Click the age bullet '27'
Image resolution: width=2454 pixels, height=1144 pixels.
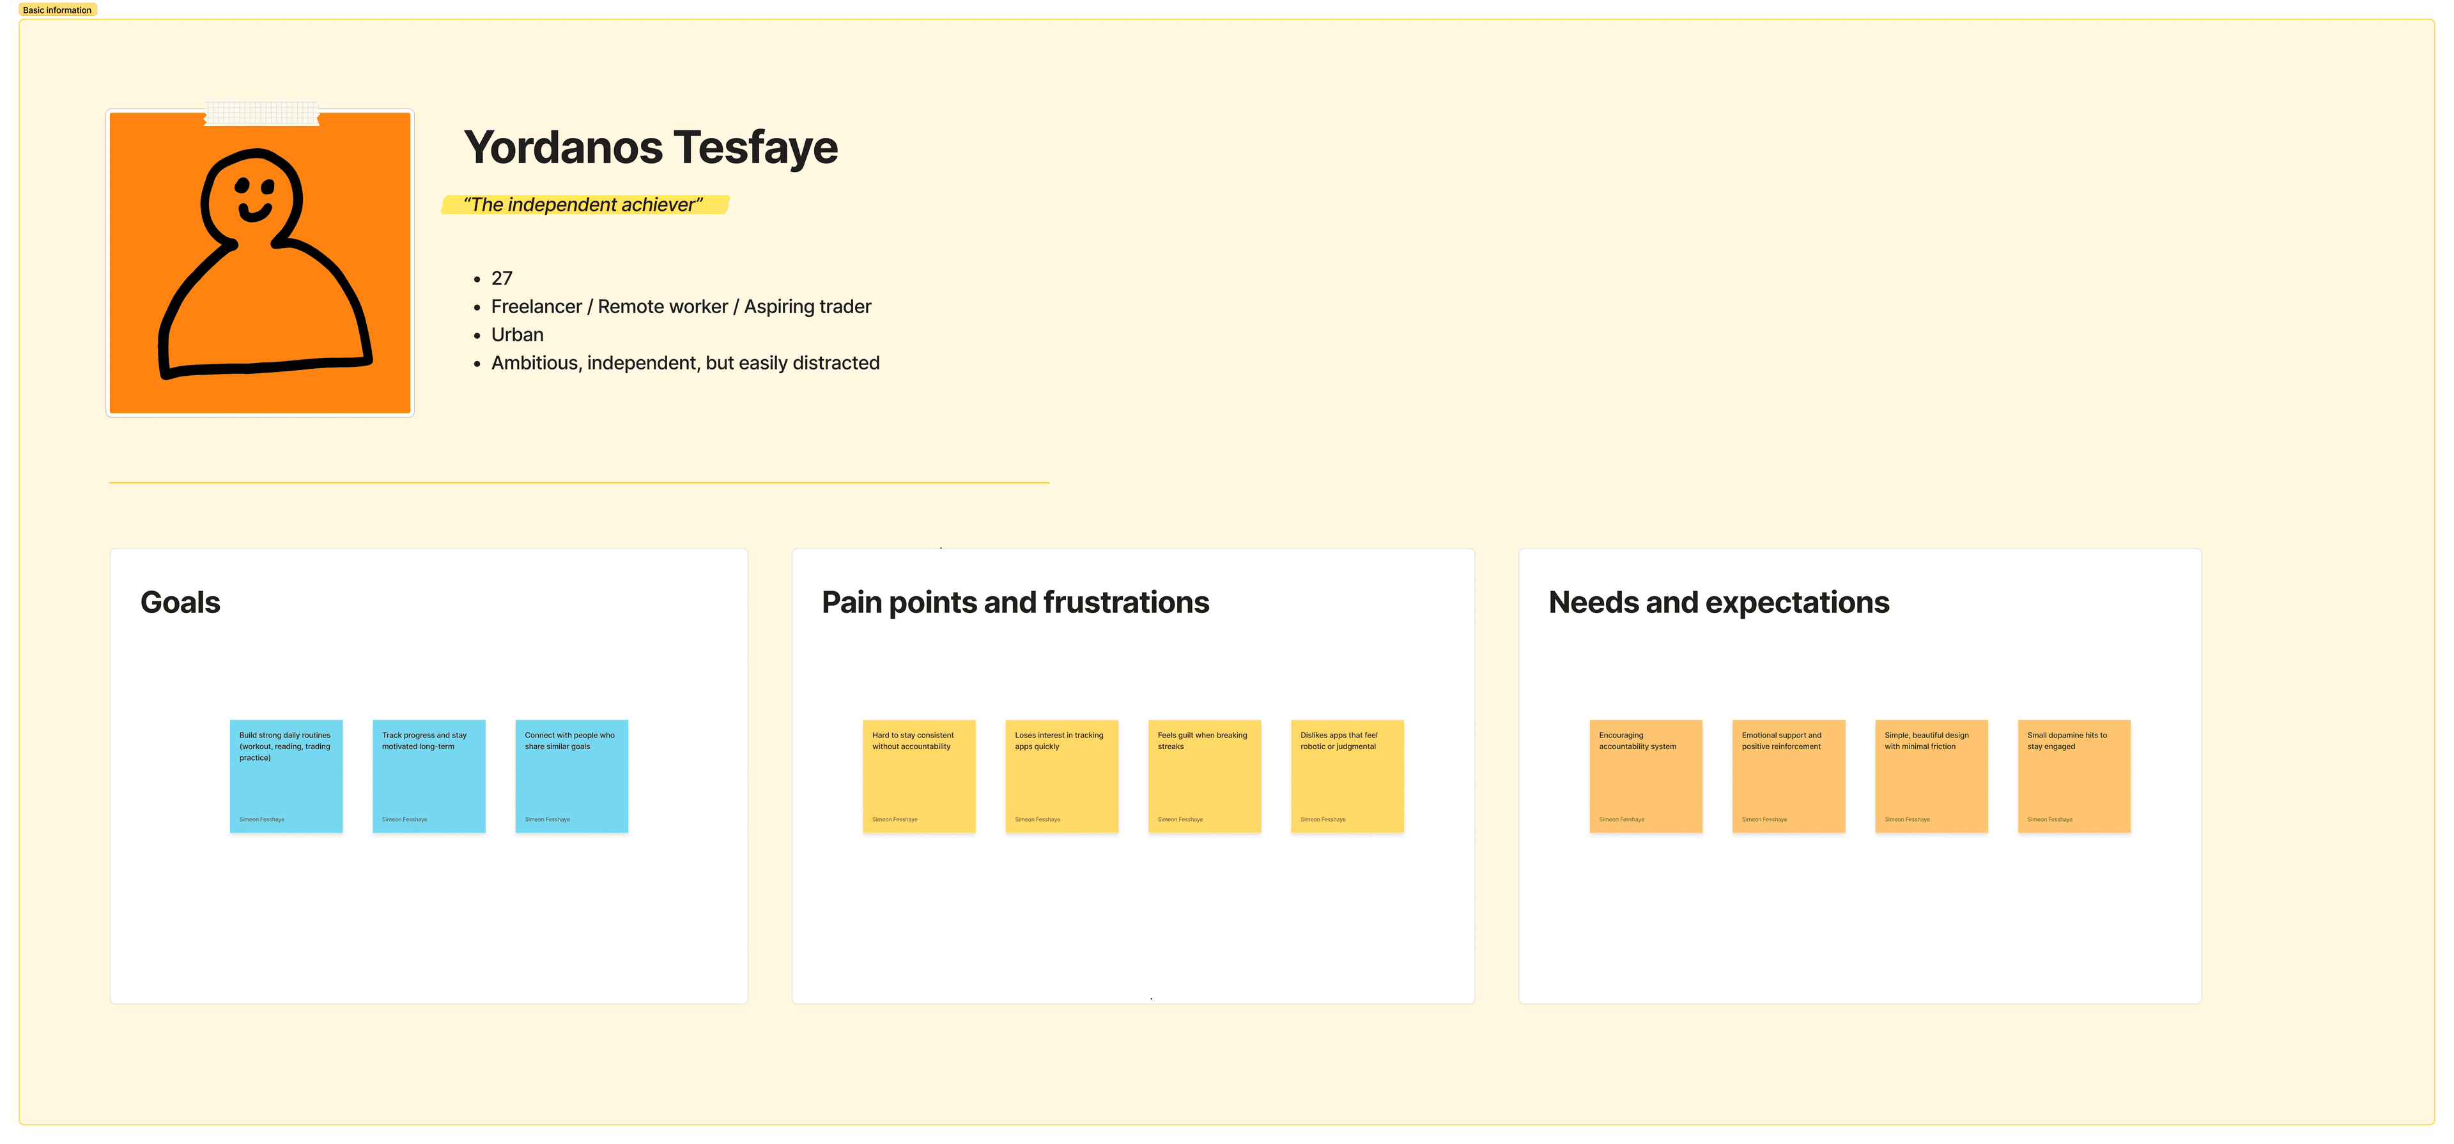pyautogui.click(x=502, y=278)
